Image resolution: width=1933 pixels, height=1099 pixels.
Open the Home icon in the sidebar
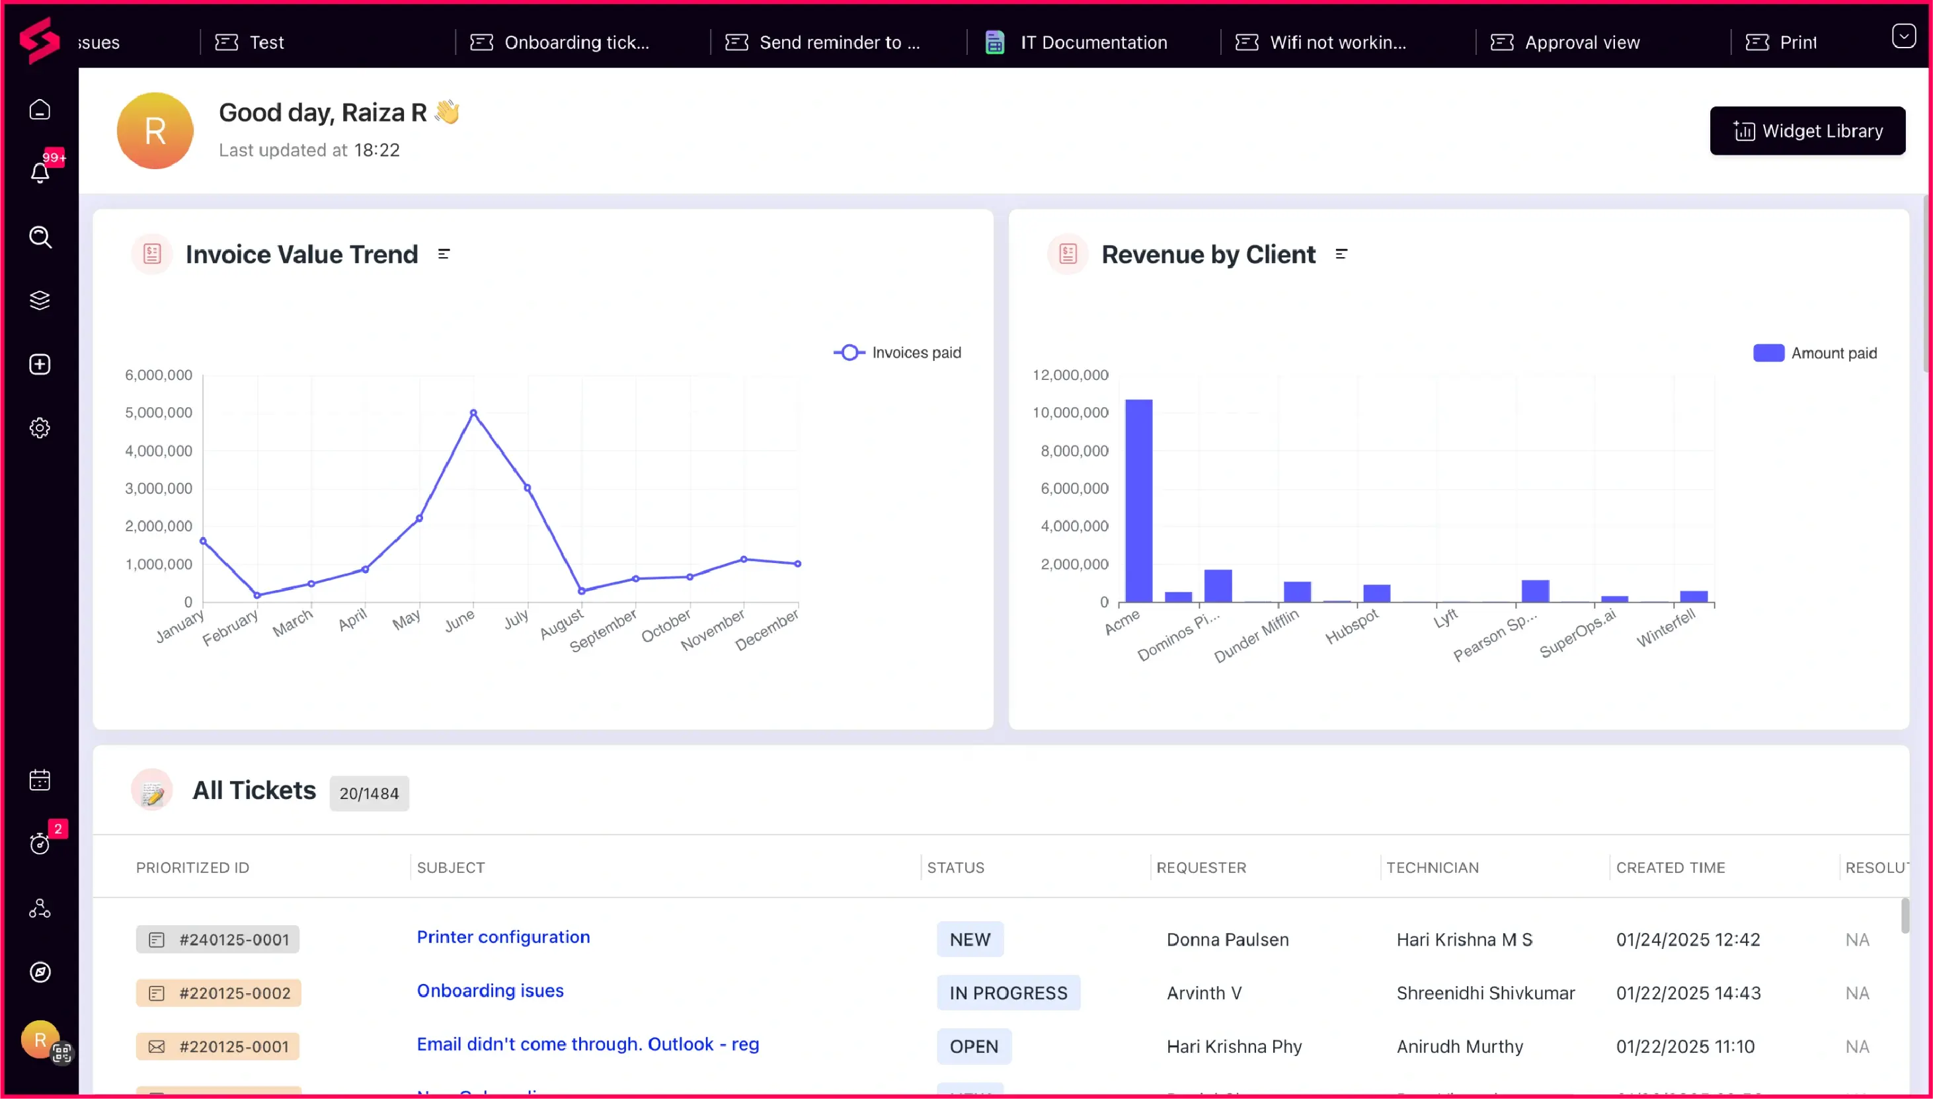(x=39, y=110)
